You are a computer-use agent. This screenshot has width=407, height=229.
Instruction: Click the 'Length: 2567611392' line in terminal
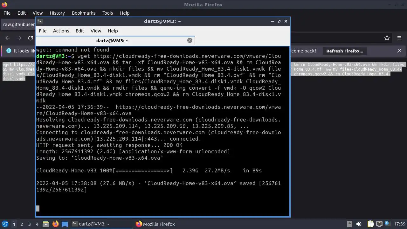tap(133, 152)
